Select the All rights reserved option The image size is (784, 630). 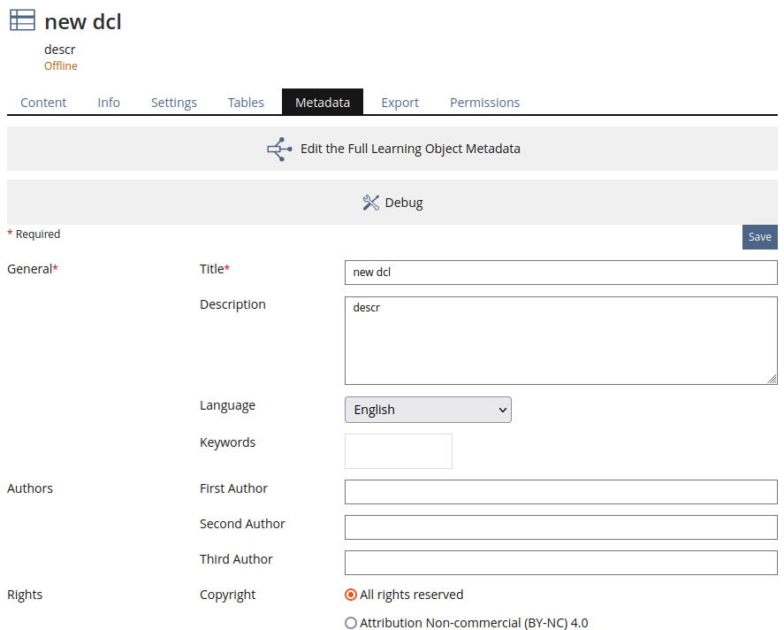[351, 595]
